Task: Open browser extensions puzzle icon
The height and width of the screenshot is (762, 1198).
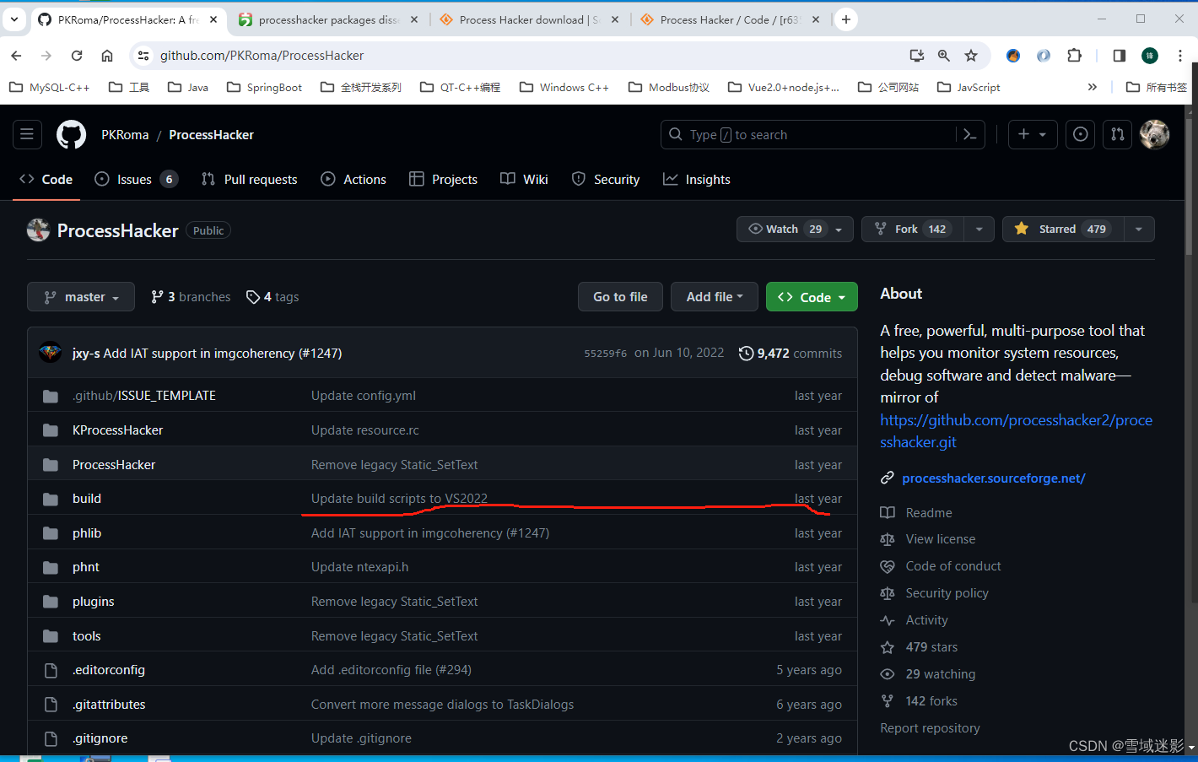Action: click(1074, 56)
